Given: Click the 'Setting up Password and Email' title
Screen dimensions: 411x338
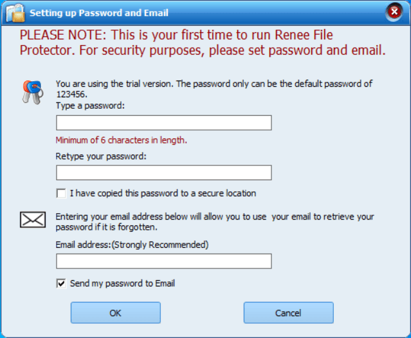Looking at the screenshot, I should pyautogui.click(x=99, y=13).
